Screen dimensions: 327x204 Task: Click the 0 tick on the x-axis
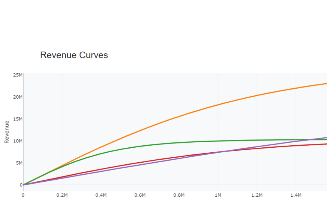(x=23, y=195)
